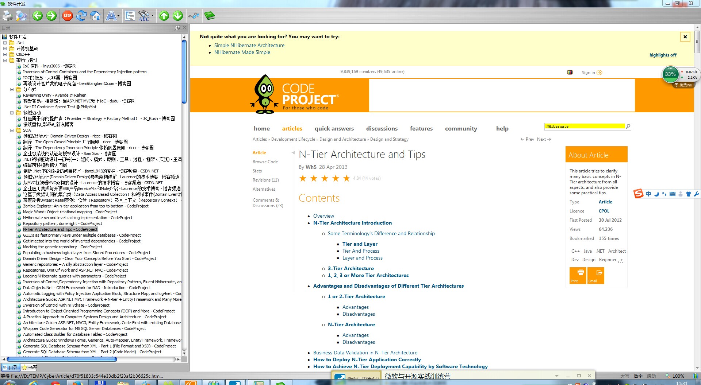Click the Print toolbar icon

pyautogui.click(x=8, y=16)
